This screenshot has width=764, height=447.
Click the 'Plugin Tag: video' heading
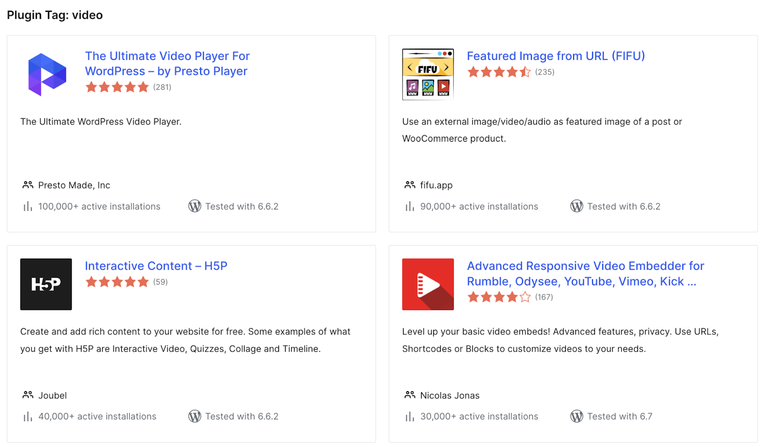click(55, 15)
